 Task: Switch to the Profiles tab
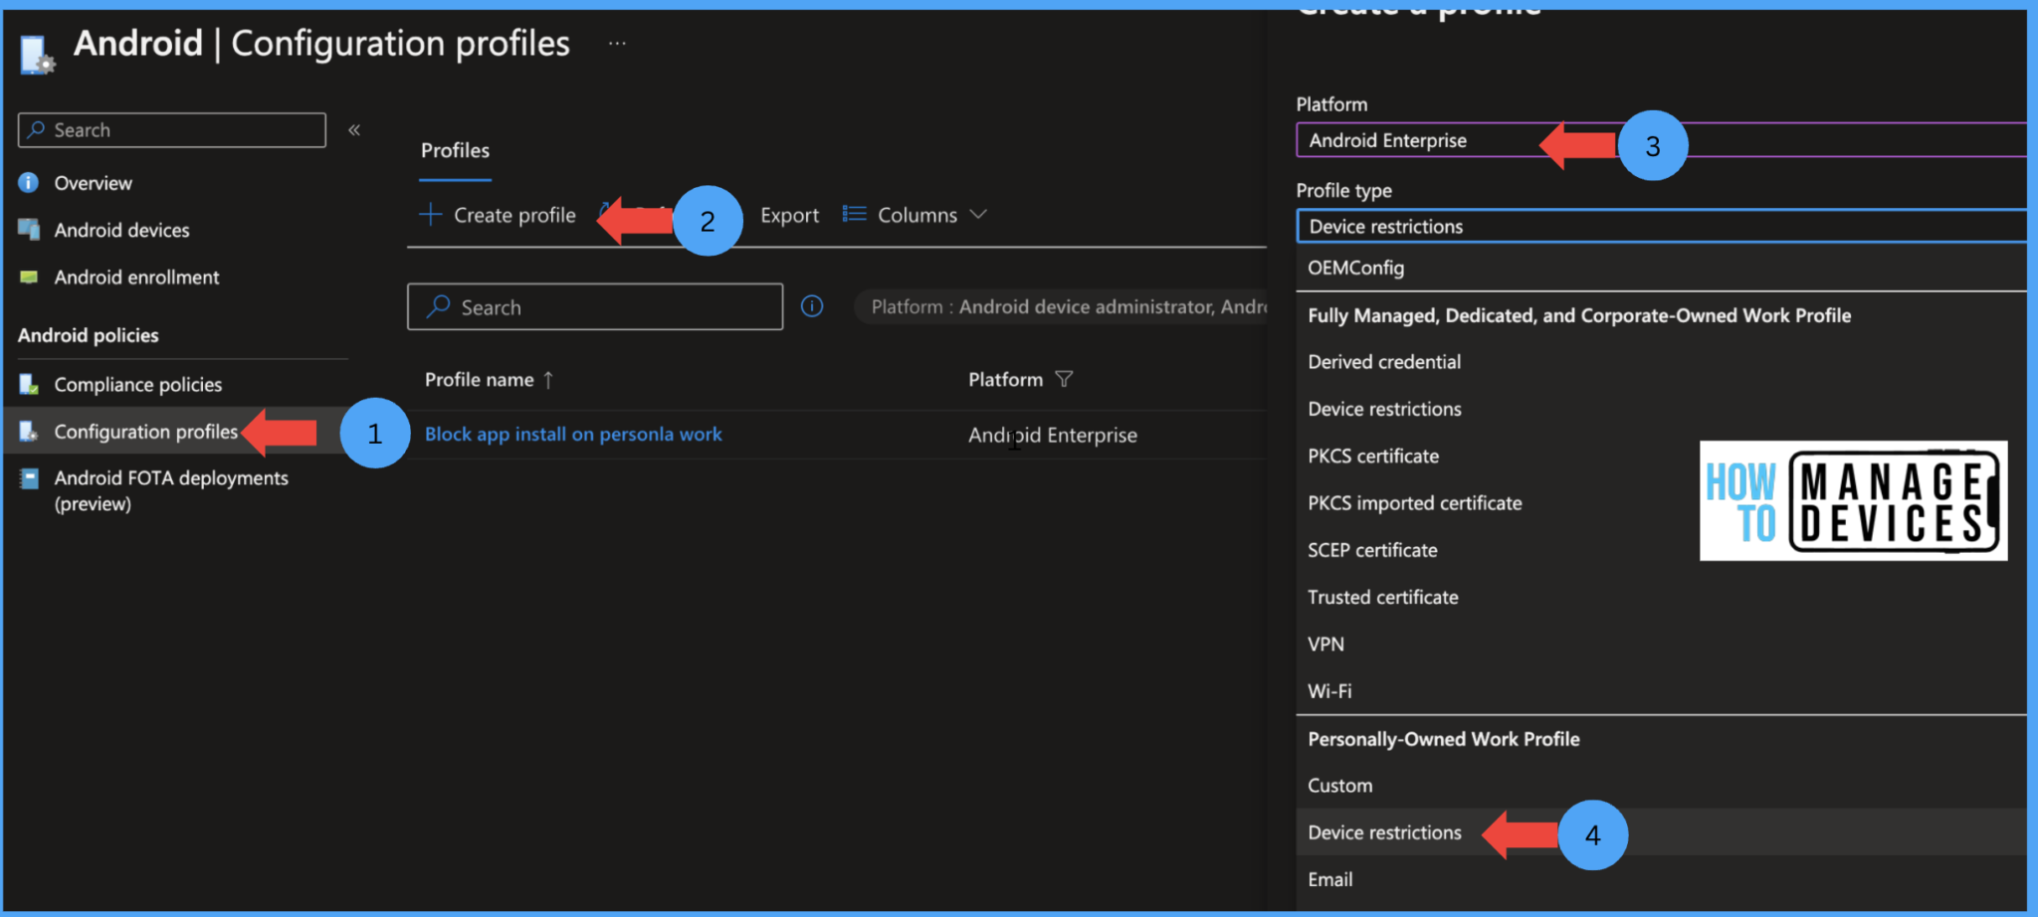point(455,151)
